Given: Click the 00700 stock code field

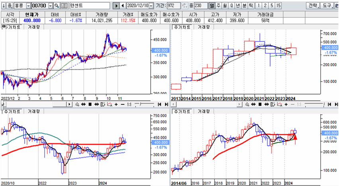Looking at the screenshot, I should tap(40, 6).
